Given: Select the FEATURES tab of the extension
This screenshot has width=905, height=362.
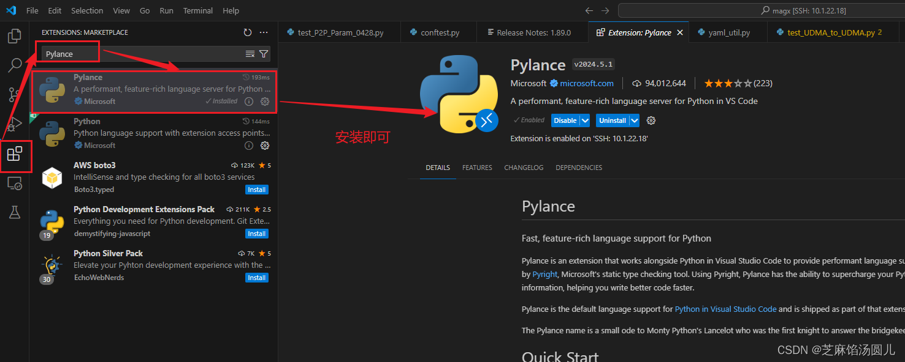Looking at the screenshot, I should point(477,168).
